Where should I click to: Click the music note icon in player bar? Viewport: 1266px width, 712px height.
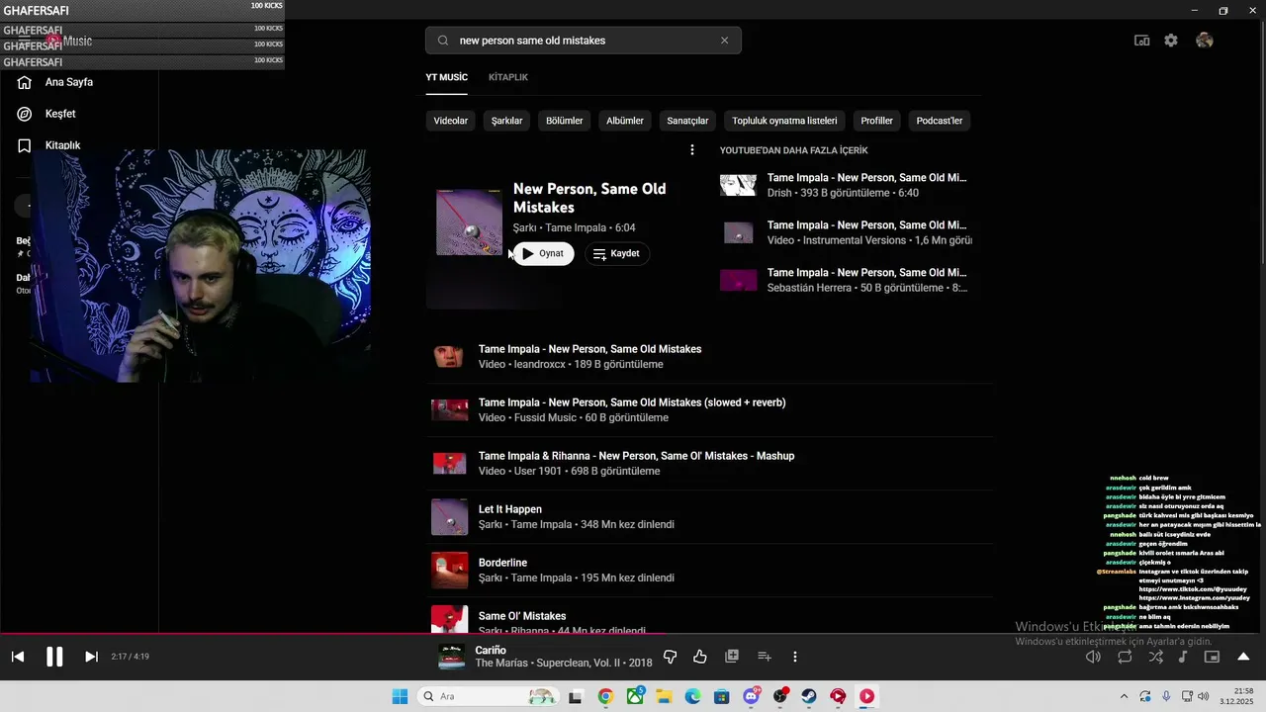[x=1183, y=657]
